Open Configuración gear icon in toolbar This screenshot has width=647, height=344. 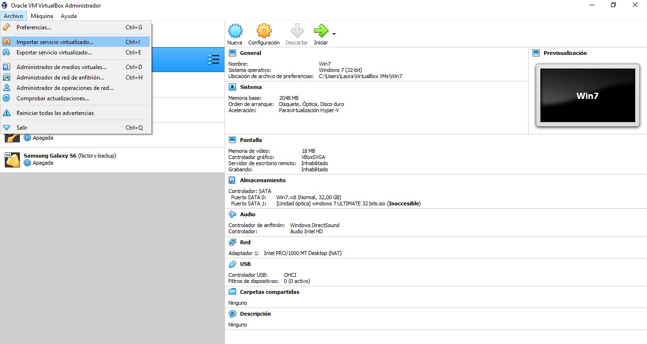264,31
